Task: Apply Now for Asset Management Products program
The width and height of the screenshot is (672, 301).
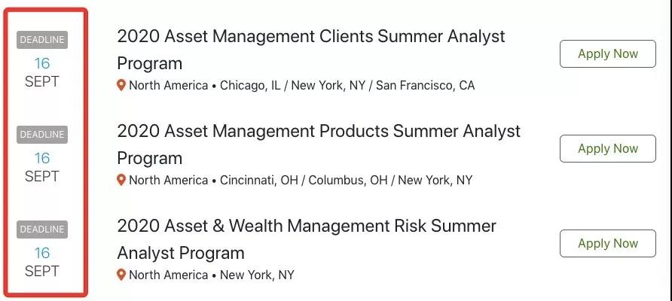Action: (607, 149)
